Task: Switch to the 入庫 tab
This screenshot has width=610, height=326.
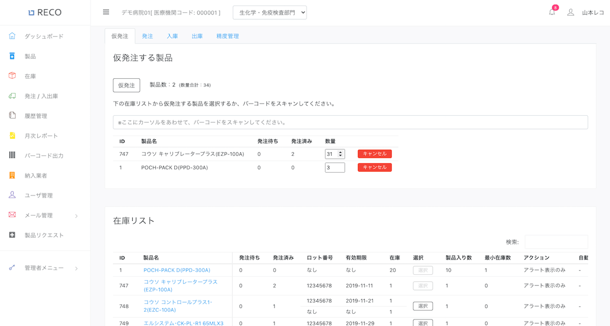Action: [172, 36]
